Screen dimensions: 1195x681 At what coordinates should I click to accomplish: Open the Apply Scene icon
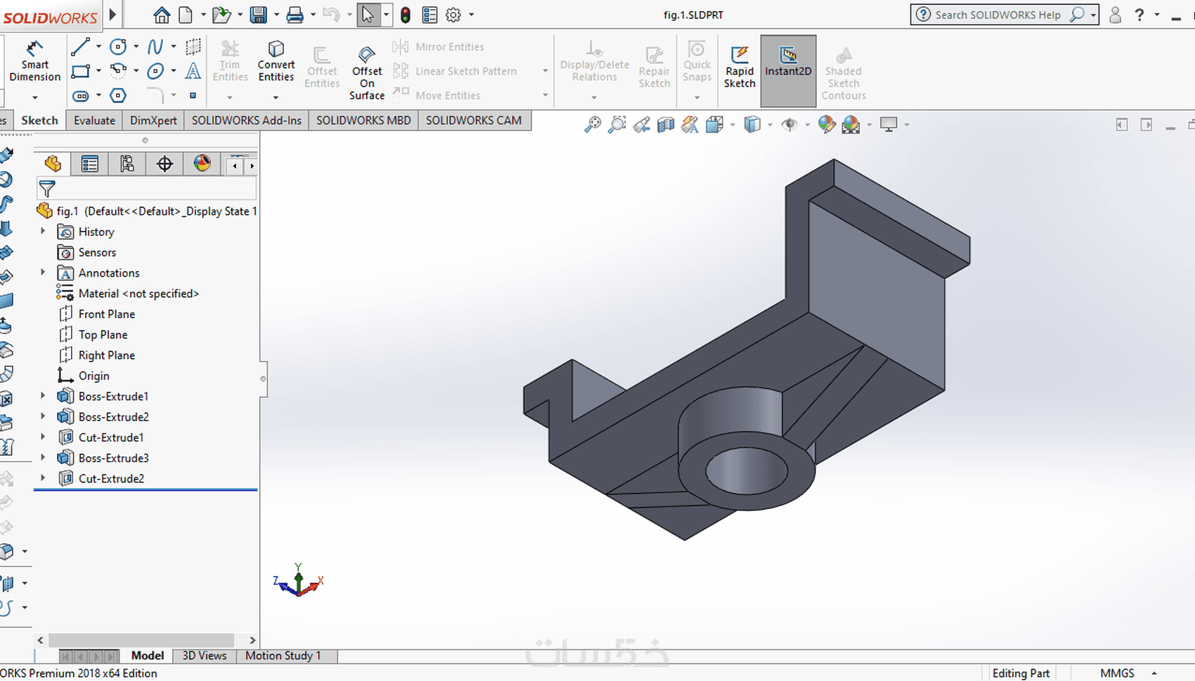coord(851,125)
